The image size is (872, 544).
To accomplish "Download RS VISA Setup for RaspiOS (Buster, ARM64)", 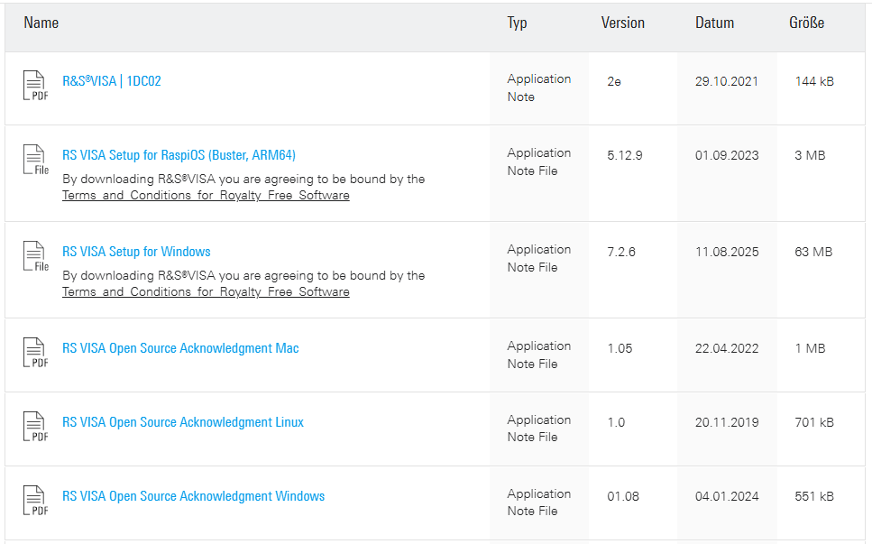I will point(179,155).
